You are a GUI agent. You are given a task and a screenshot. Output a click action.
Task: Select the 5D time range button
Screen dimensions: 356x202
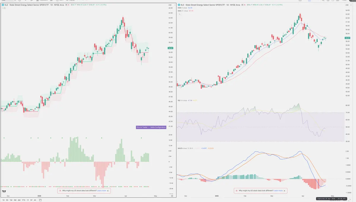[x=7, y=200]
